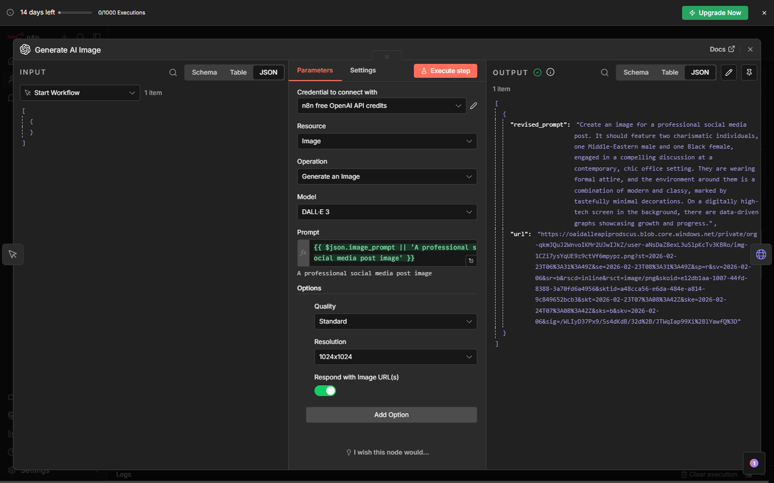Edit output with the pencil icon
The height and width of the screenshot is (483, 774).
[x=729, y=72]
